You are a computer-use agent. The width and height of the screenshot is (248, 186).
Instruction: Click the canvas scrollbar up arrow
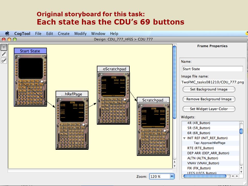tap(174, 162)
